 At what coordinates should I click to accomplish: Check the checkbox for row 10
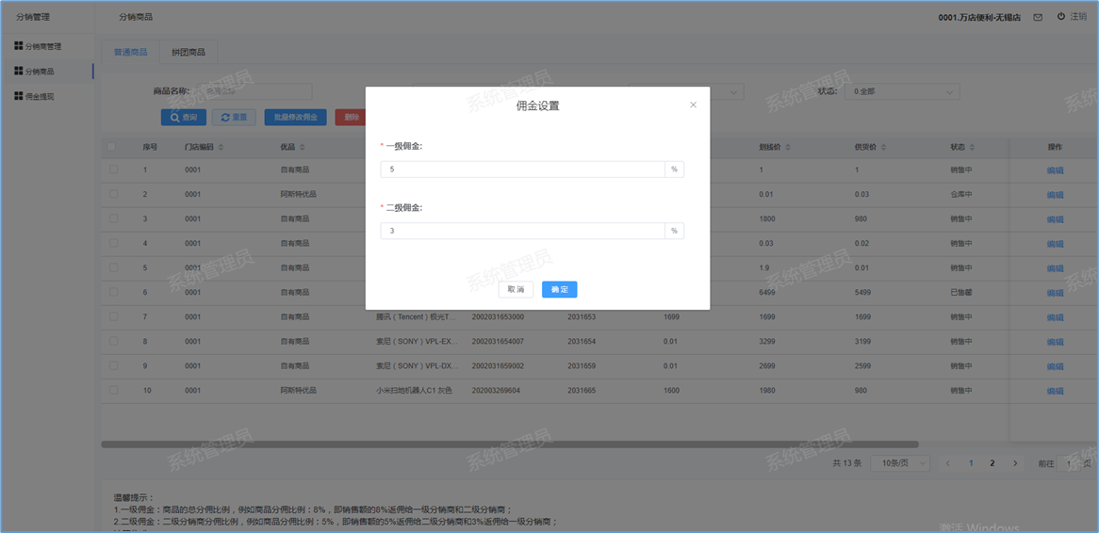pos(113,390)
